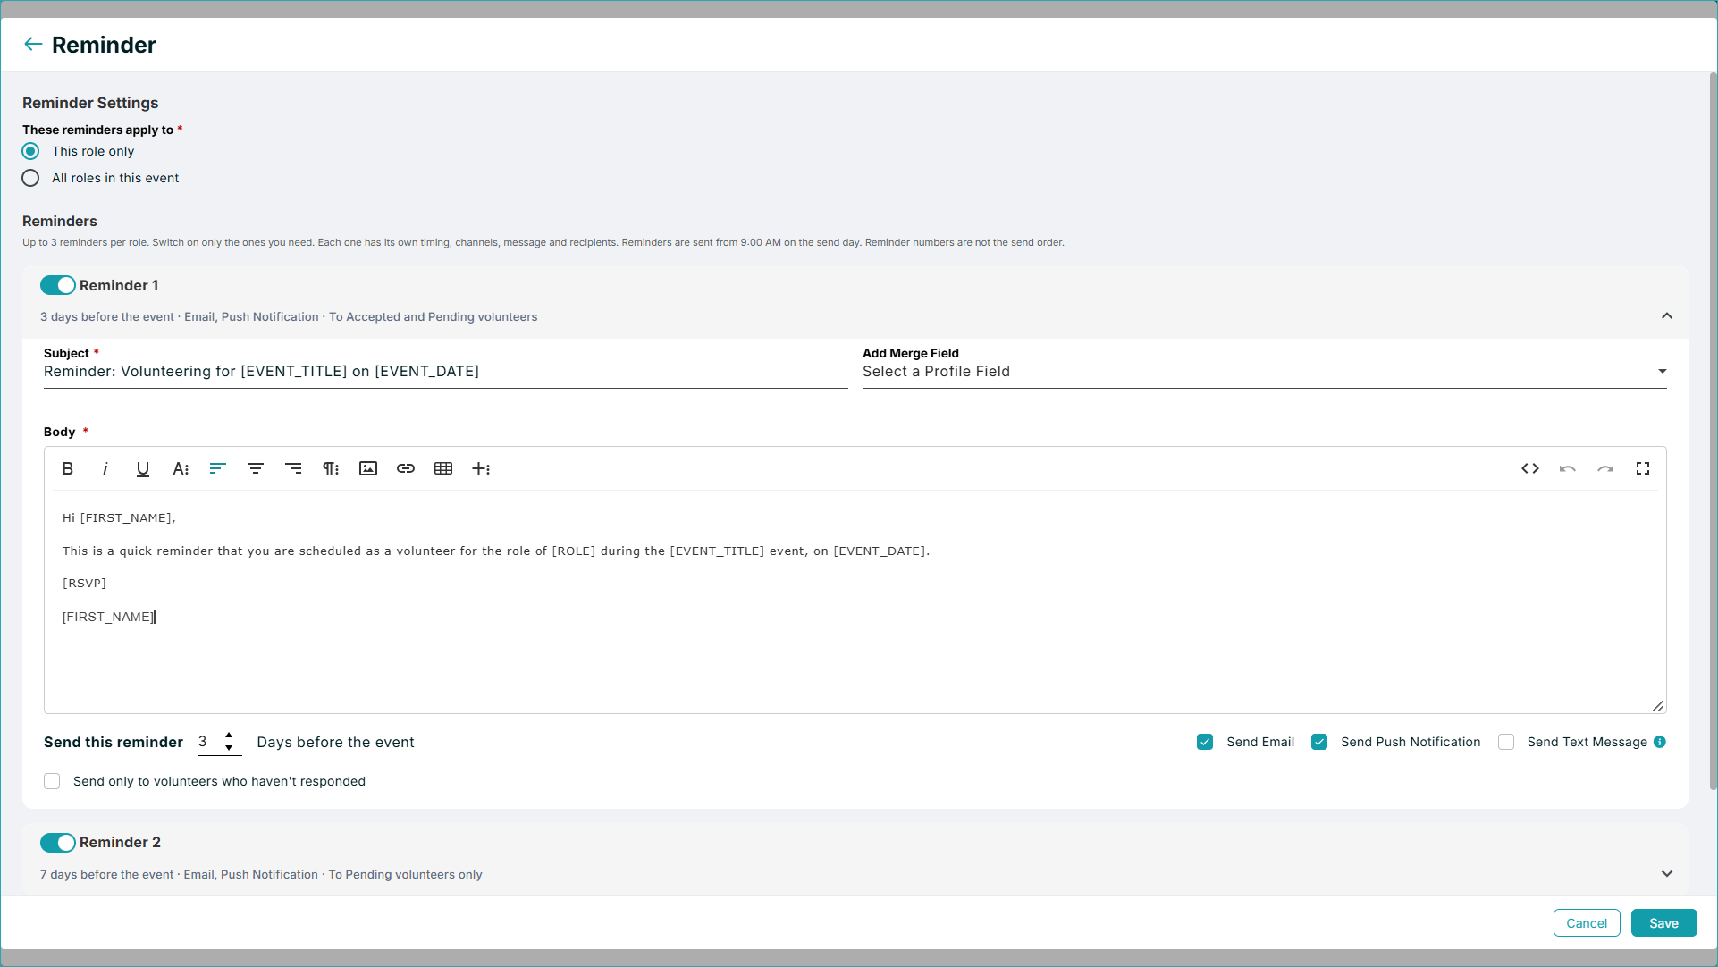
Task: Click the underline formatting icon
Action: (142, 468)
